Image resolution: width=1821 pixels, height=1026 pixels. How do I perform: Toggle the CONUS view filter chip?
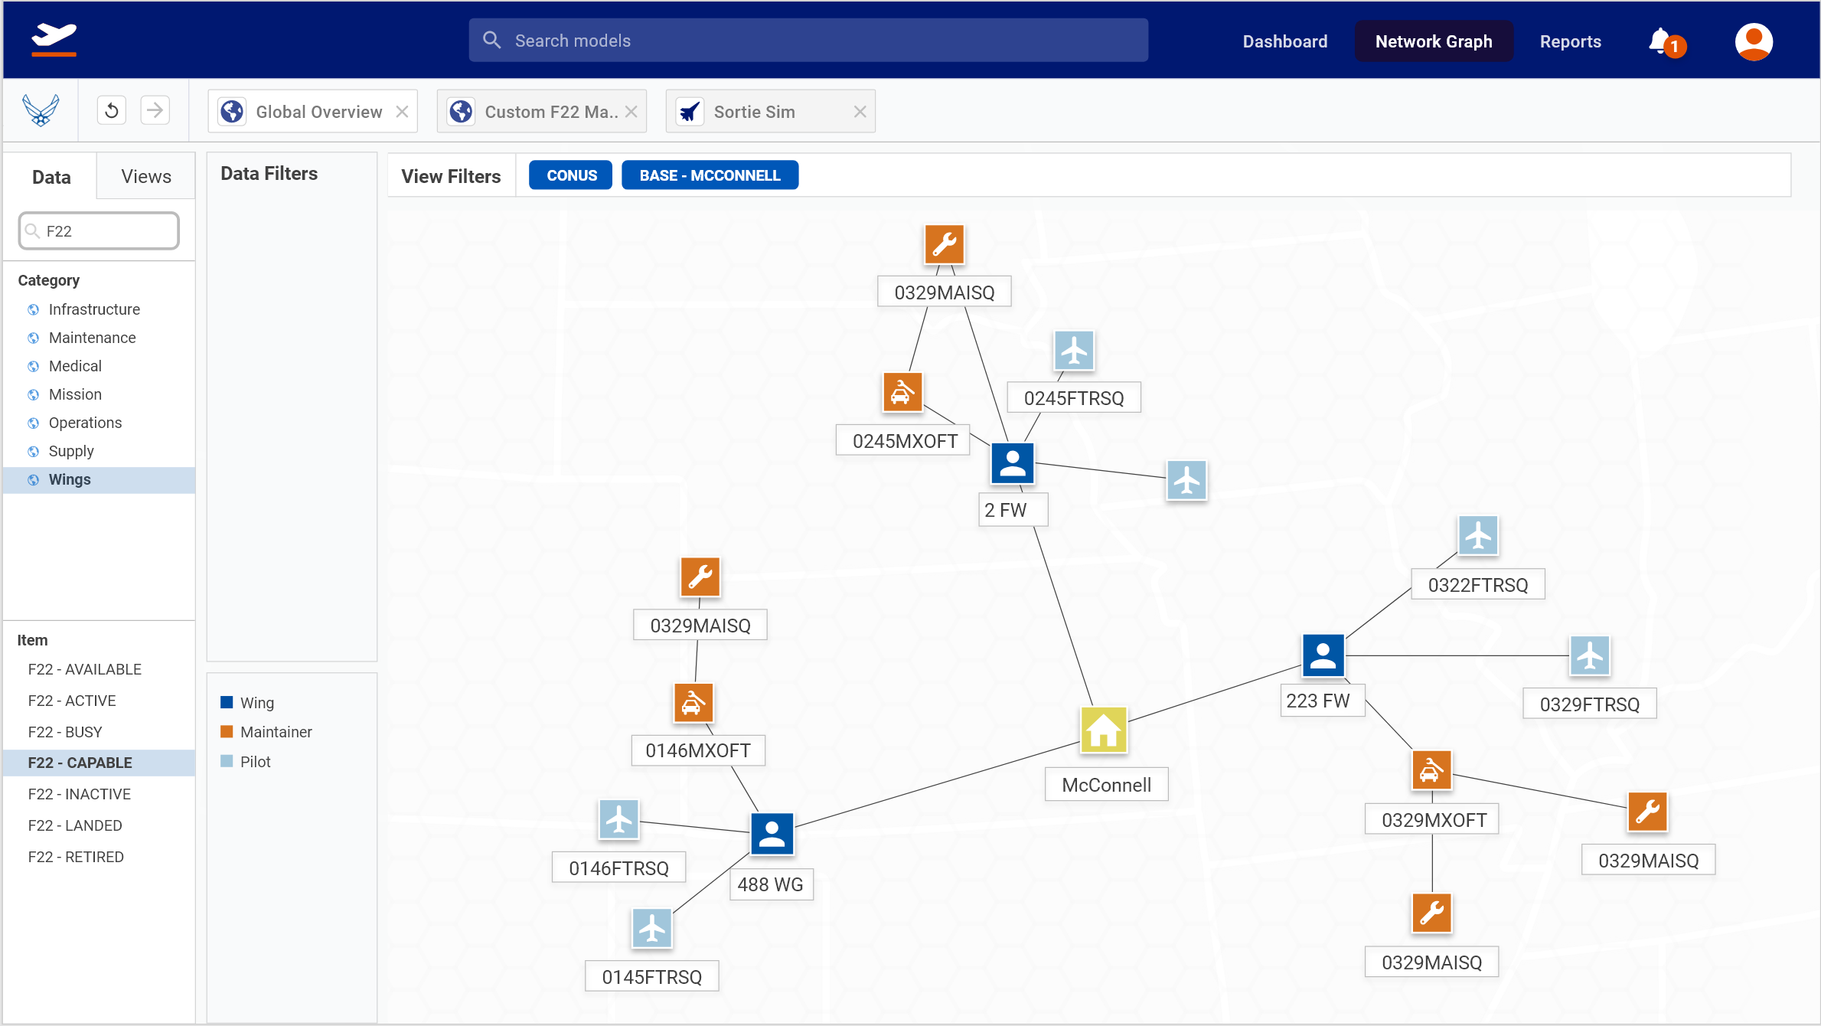click(x=571, y=175)
